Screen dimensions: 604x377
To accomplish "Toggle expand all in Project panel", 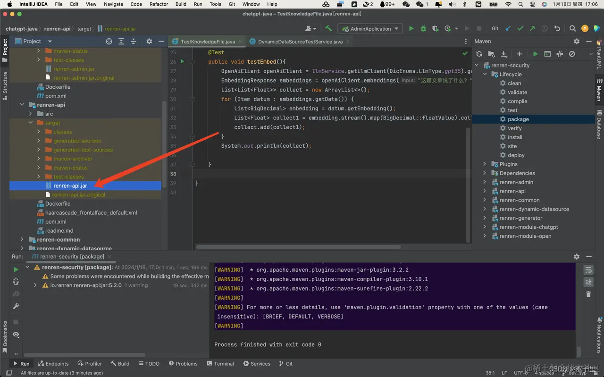I will [121, 42].
